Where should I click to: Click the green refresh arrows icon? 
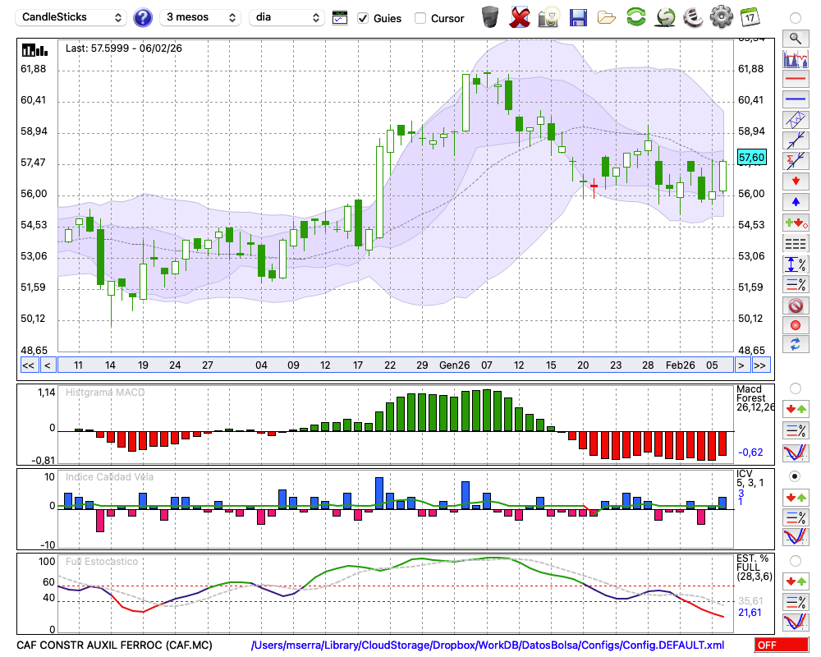(x=635, y=17)
